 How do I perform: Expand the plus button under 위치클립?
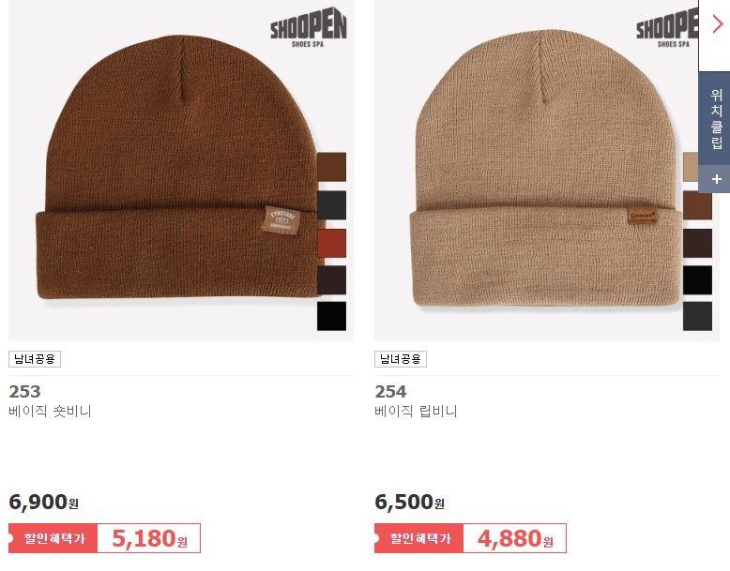click(x=717, y=179)
